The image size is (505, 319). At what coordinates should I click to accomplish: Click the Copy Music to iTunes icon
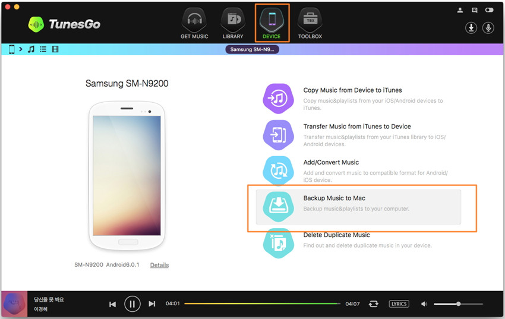[x=278, y=98]
